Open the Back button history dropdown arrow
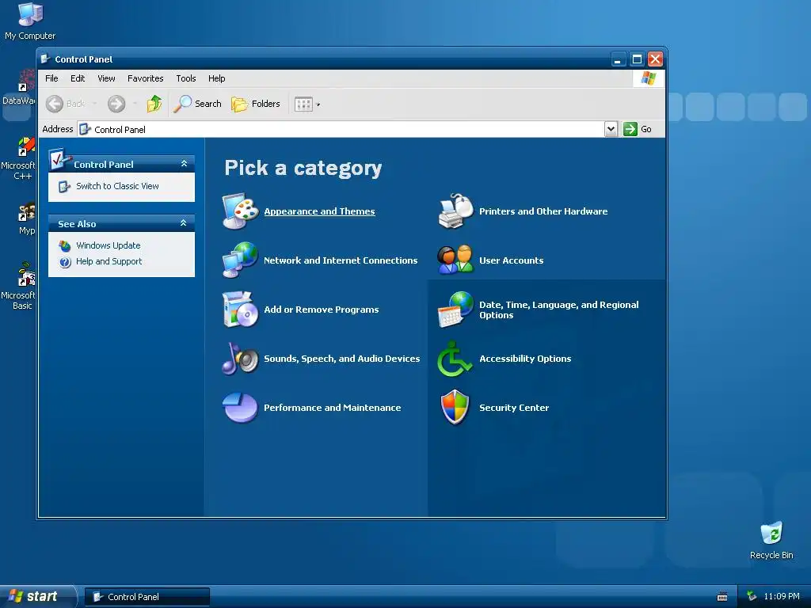 pyautogui.click(x=95, y=104)
